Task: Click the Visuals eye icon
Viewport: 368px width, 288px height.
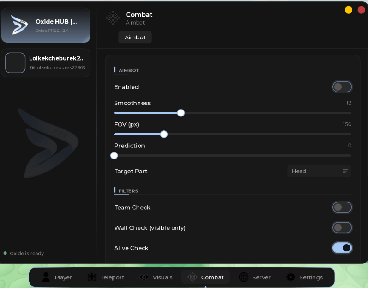Action: click(x=144, y=277)
